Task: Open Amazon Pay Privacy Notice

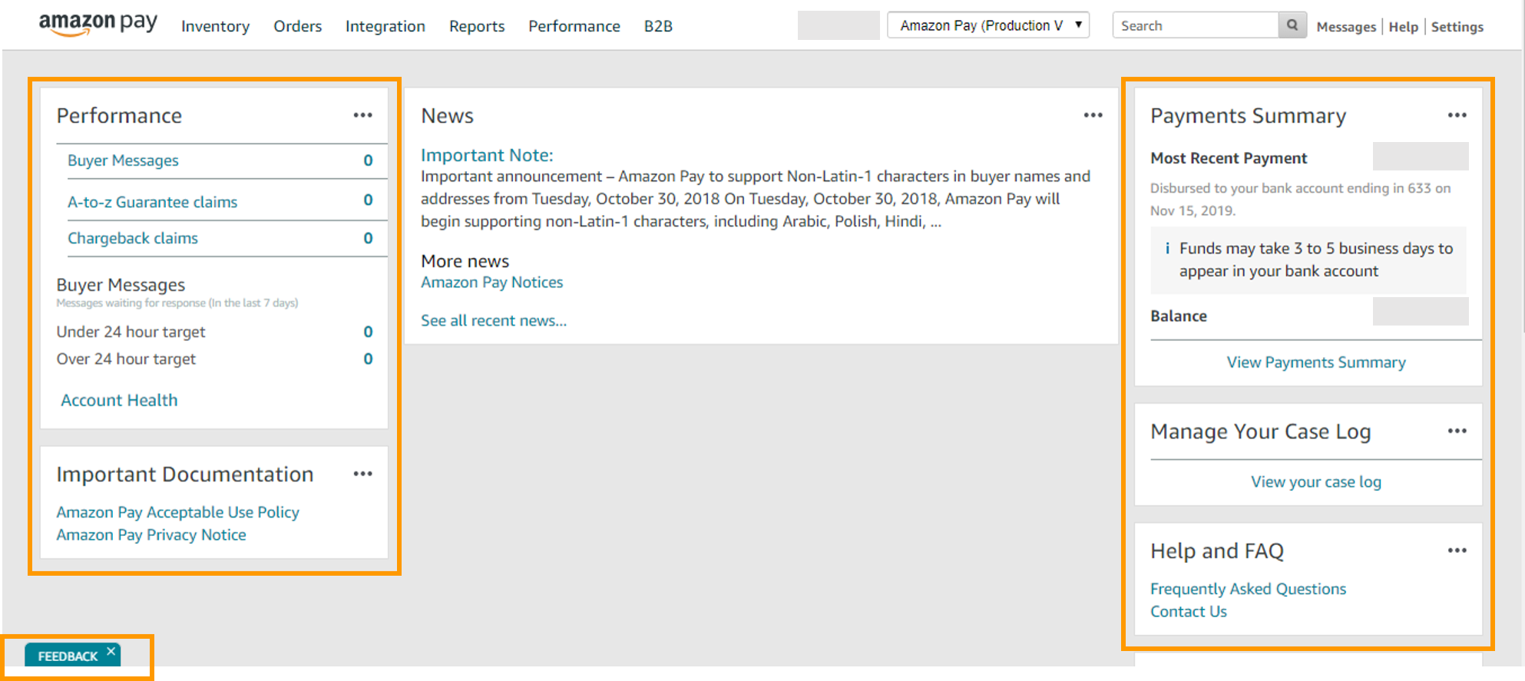Action: pos(151,535)
